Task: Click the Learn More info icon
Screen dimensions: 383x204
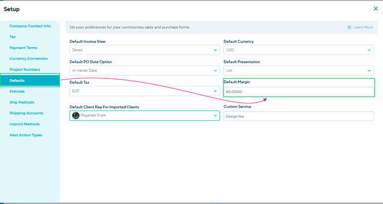Action: point(349,27)
